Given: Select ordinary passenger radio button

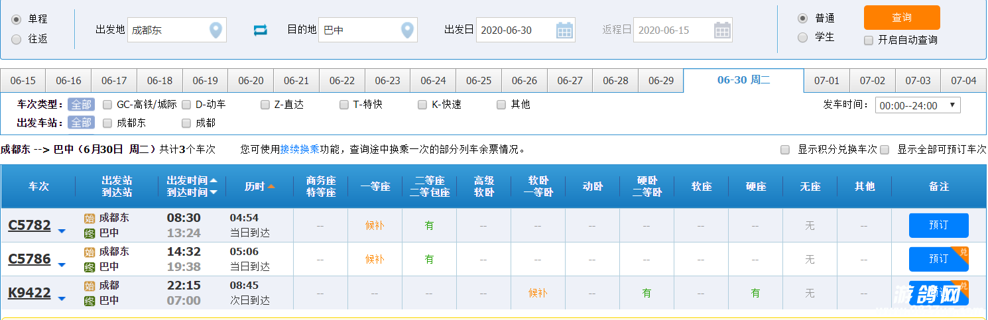Looking at the screenshot, I should tap(803, 19).
